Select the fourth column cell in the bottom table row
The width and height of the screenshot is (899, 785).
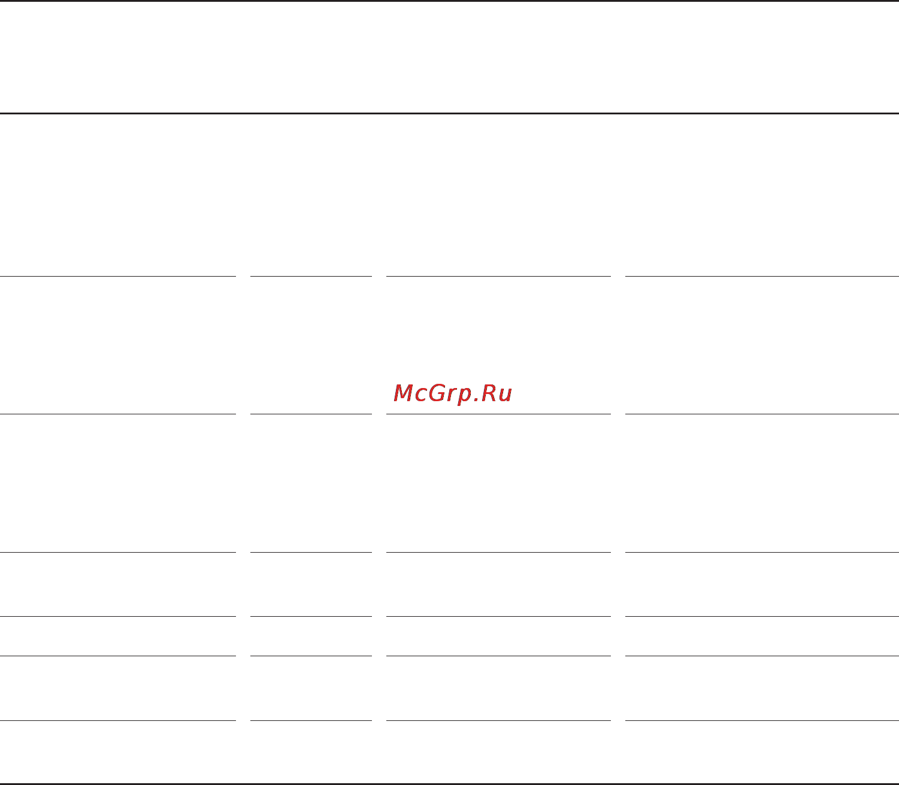(762, 752)
